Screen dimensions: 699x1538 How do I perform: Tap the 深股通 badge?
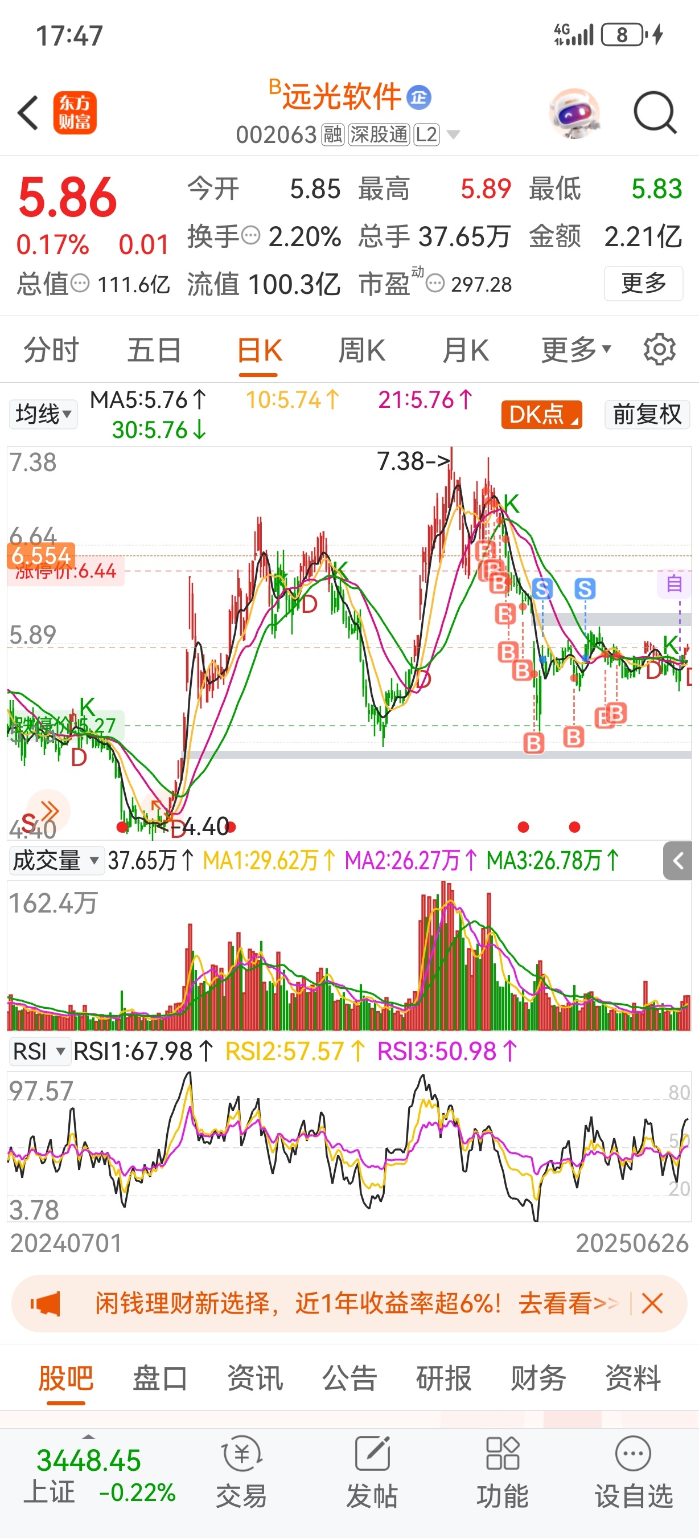(379, 135)
